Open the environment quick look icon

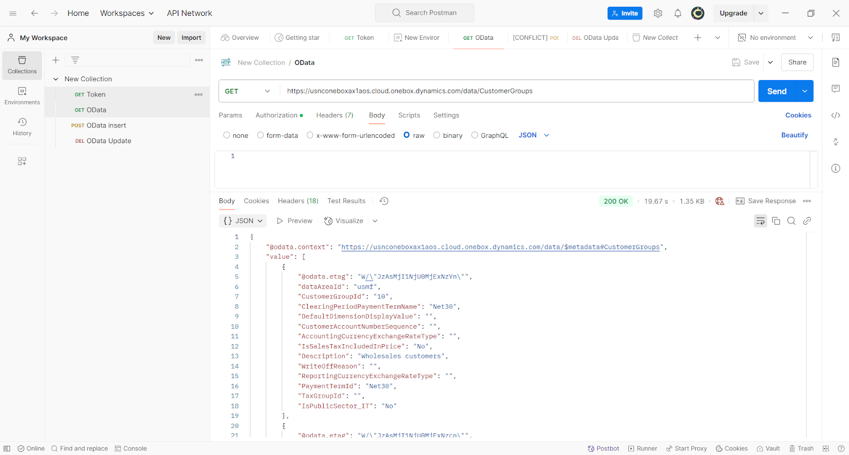[836, 38]
